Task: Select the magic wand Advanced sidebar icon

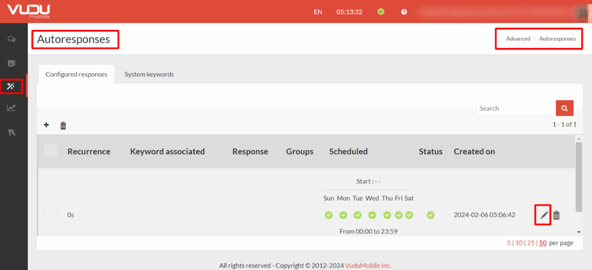Action: click(x=12, y=87)
